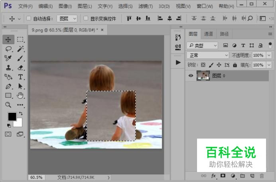Image resolution: width=276 pixels, height=182 pixels.
Task: Click the black foreground color swatch
Action: click(x=12, y=116)
